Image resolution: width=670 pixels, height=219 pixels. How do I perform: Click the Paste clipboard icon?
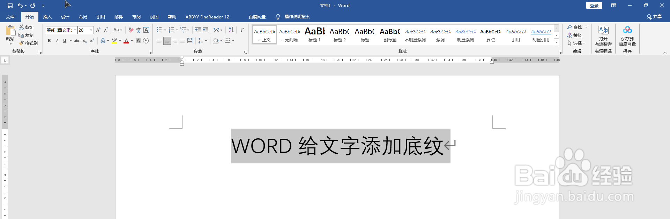pos(10,31)
